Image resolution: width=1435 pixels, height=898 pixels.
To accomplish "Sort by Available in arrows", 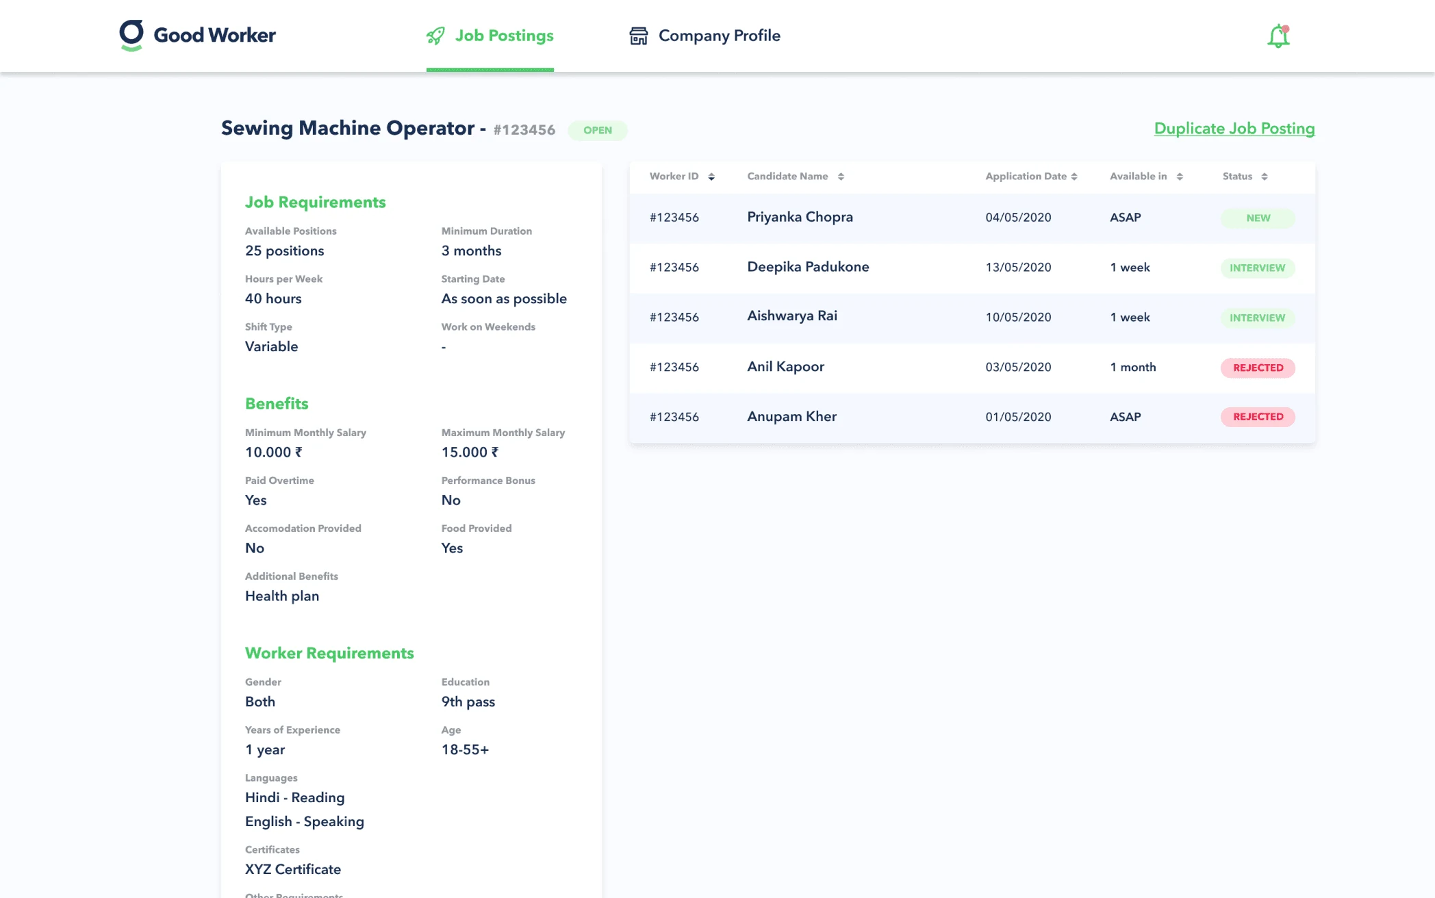I will click(1180, 177).
